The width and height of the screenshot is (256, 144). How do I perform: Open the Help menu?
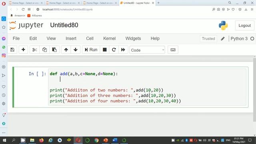click(155, 38)
